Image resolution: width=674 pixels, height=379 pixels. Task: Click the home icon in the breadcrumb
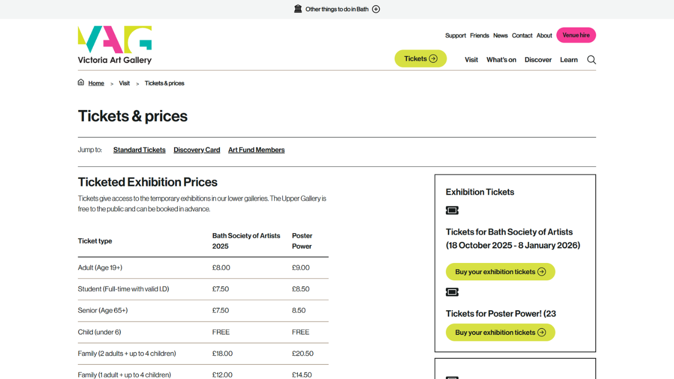(x=81, y=82)
